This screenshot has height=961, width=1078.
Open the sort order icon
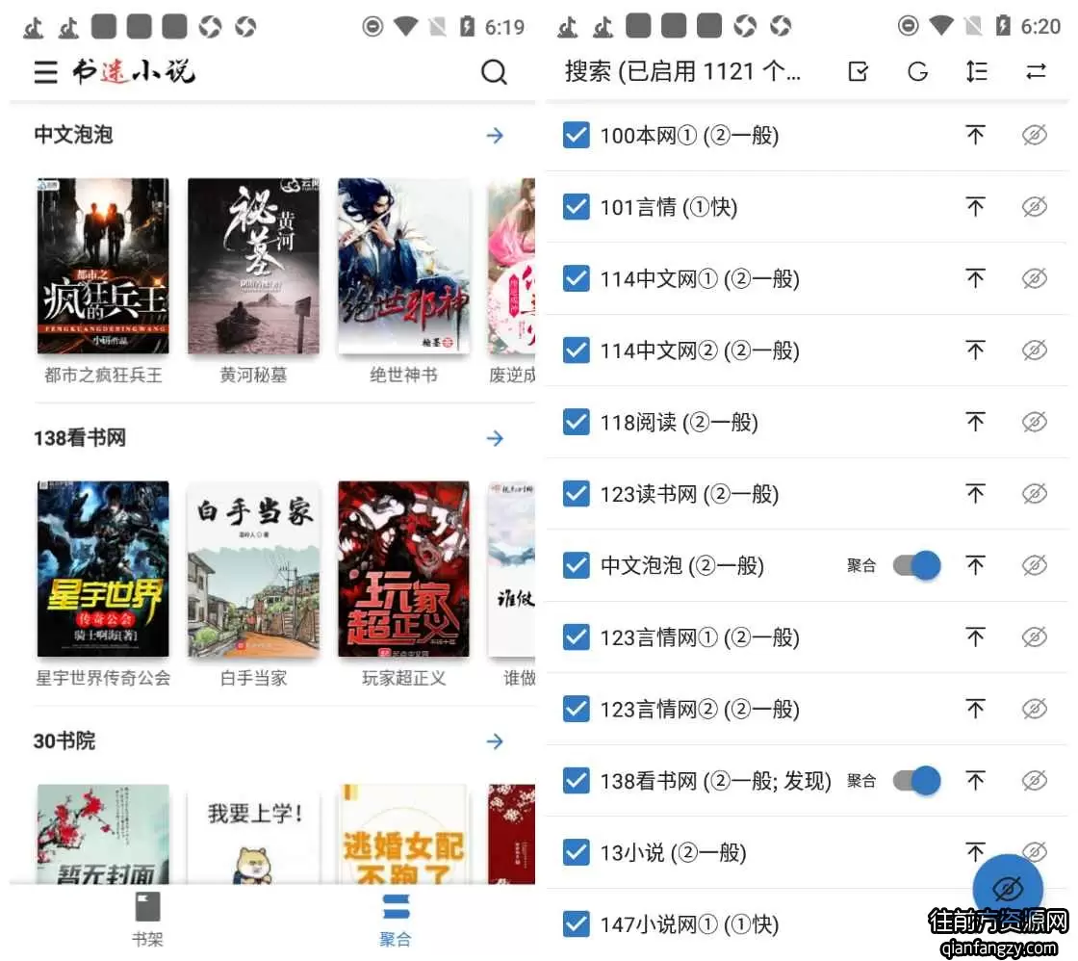point(976,71)
